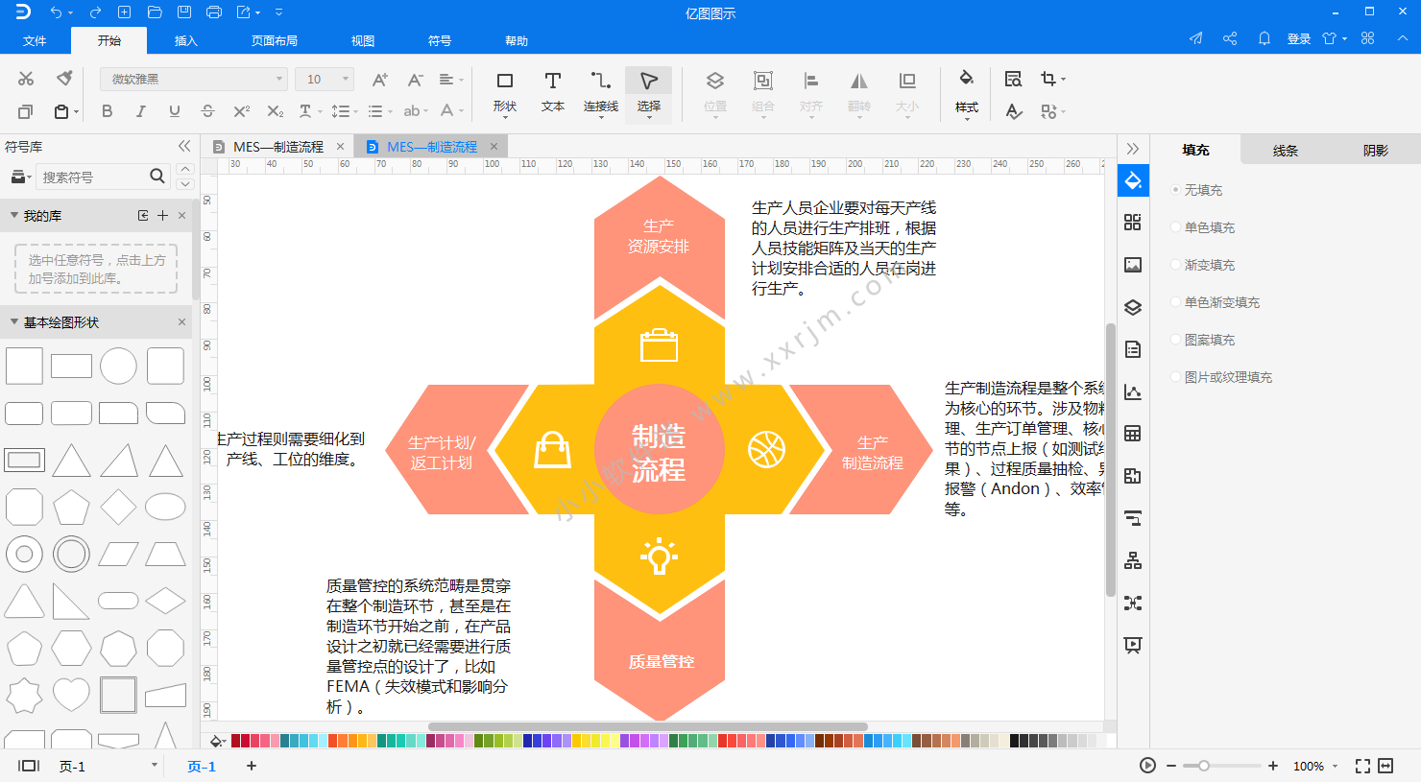The width and height of the screenshot is (1421, 782).
Task: Click the black swatch in color palette
Action: pyautogui.click(x=1015, y=741)
